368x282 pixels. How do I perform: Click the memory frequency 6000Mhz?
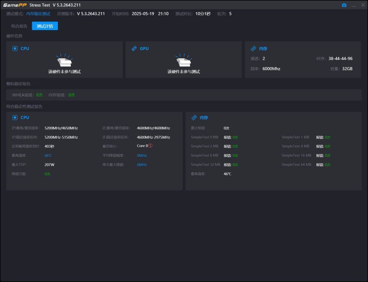click(271, 69)
